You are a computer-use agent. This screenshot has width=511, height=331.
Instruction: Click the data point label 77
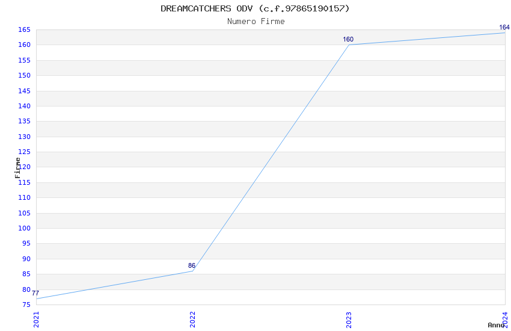pyautogui.click(x=35, y=294)
